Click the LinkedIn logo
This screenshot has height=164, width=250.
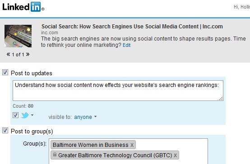coord(23,7)
